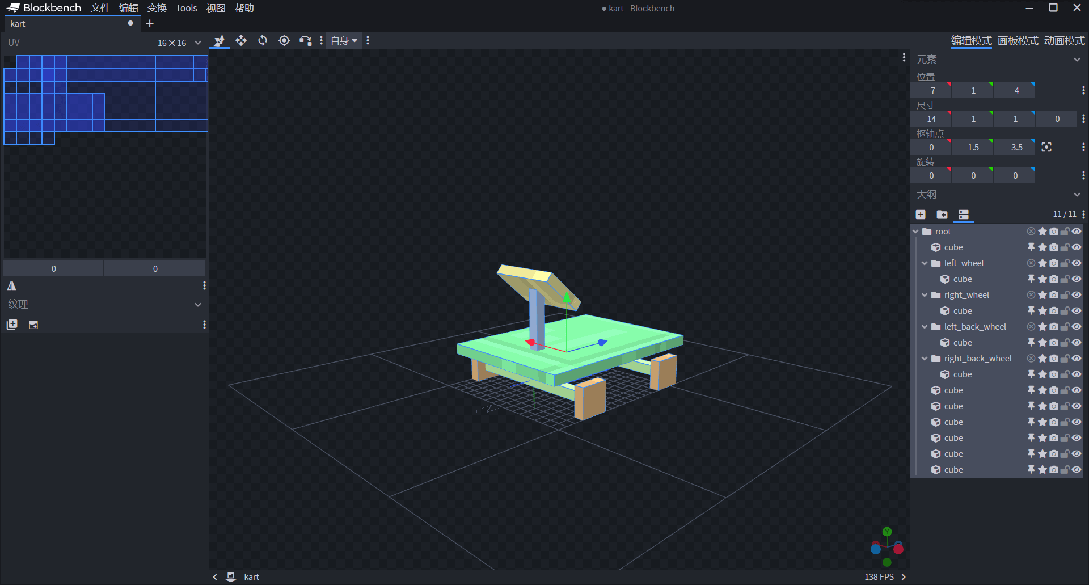Center the pivot point using its icon
1089x585 pixels.
[1046, 147]
